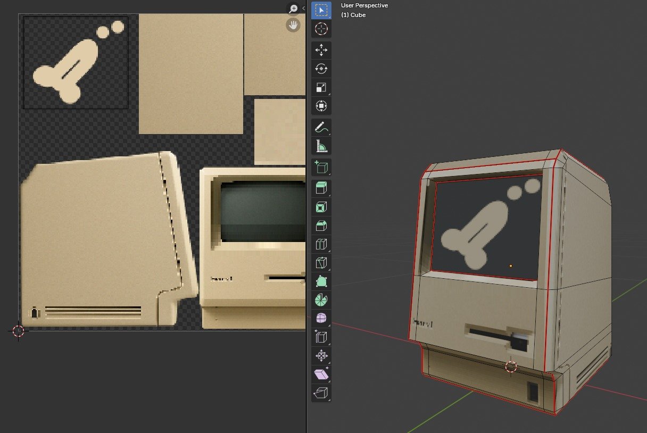Click the 'User Perspective' viewport label

[x=364, y=5]
